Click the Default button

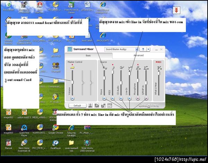pyautogui.click(x=77, y=106)
